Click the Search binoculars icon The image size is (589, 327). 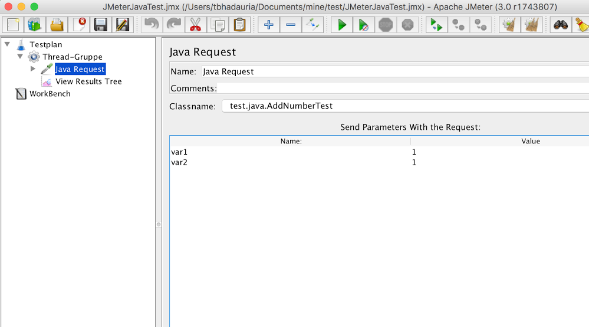pyautogui.click(x=561, y=25)
